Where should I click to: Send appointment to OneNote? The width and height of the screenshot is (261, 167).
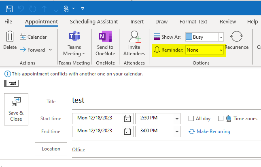coord(105,43)
